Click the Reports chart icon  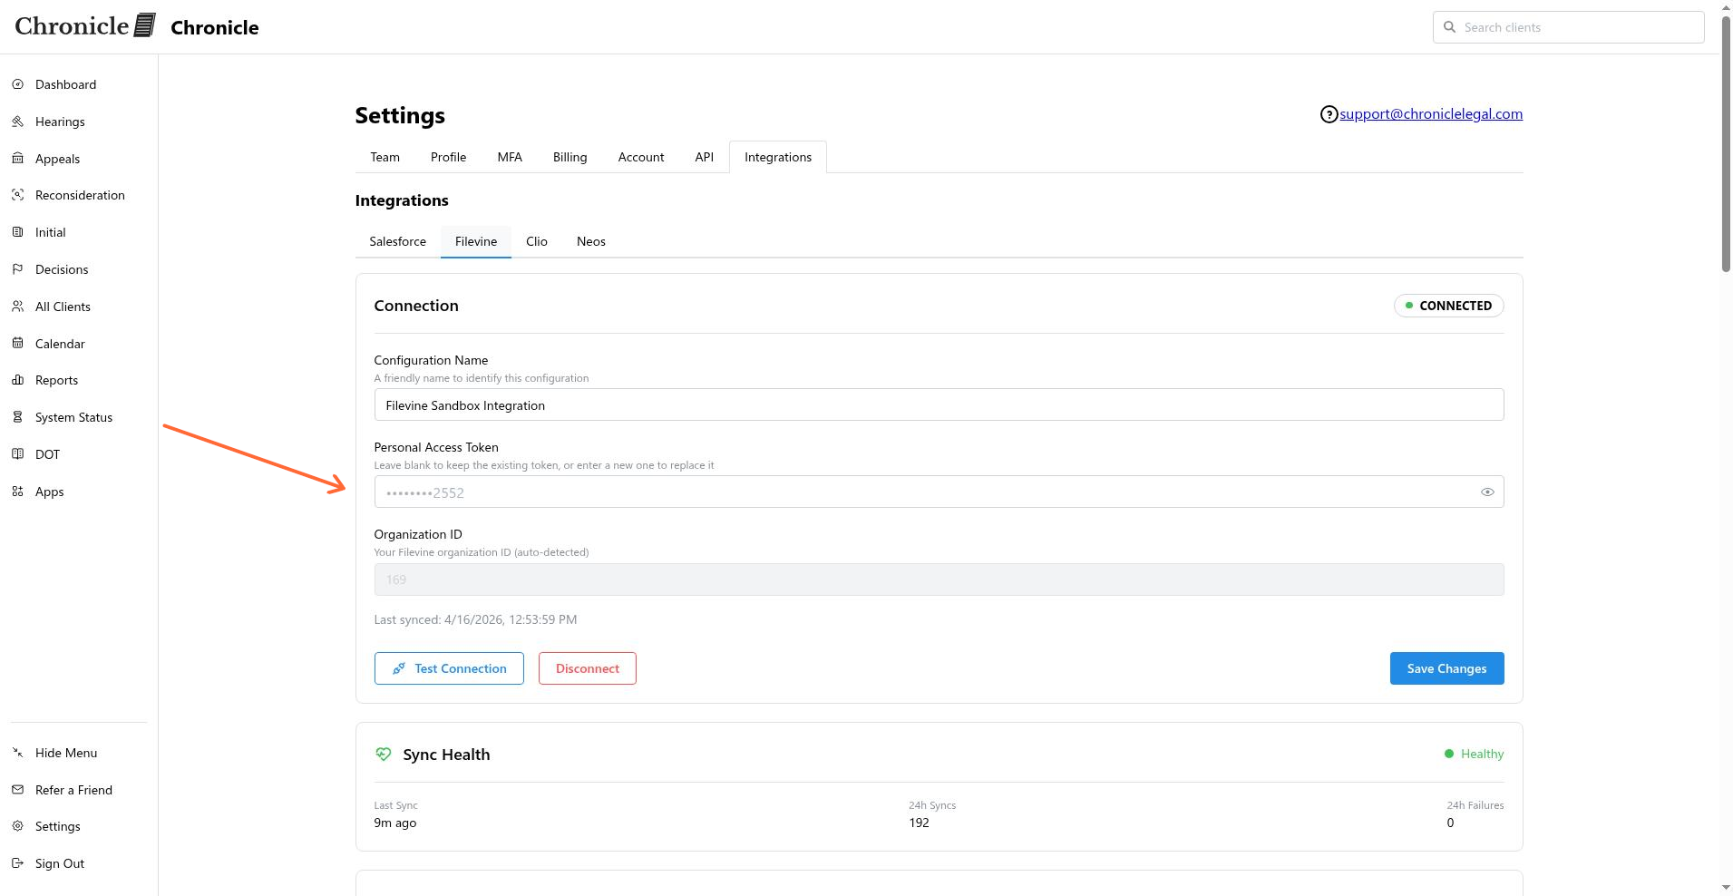[x=17, y=380]
